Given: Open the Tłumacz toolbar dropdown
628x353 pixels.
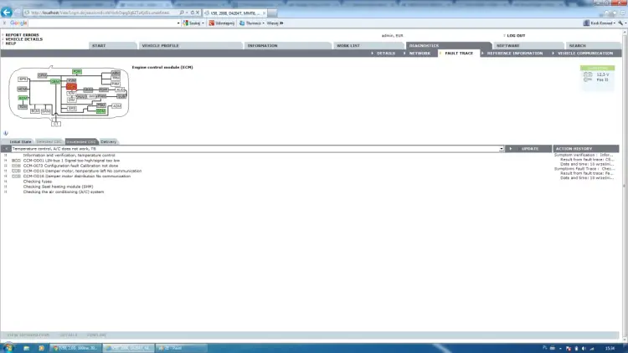Looking at the screenshot, I should (252, 23).
